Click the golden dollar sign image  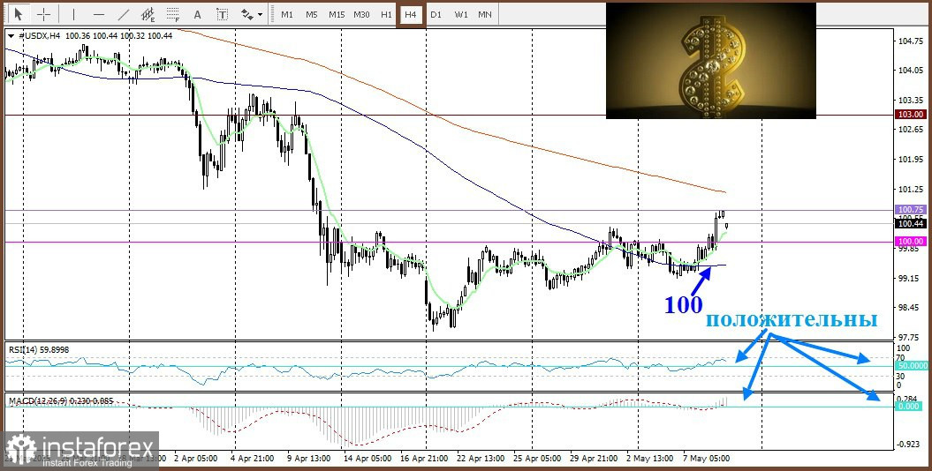pyautogui.click(x=711, y=61)
